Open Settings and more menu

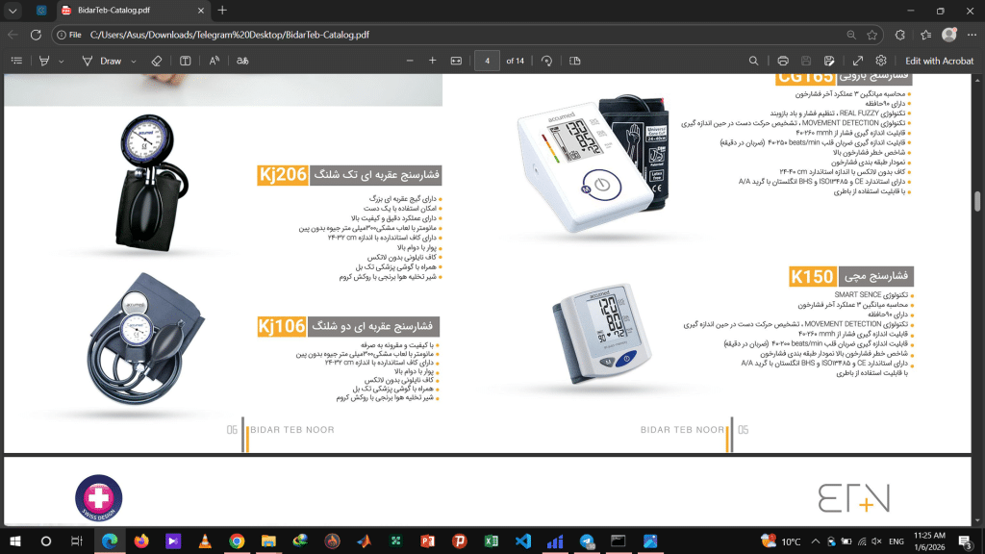972,35
